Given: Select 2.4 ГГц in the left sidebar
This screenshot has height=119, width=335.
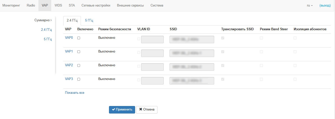Looking at the screenshot, I should point(46,30).
